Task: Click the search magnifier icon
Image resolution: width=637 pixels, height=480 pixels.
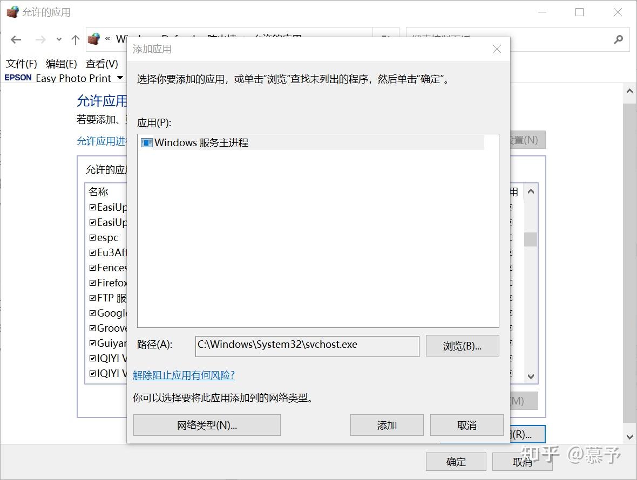Action: (618, 39)
